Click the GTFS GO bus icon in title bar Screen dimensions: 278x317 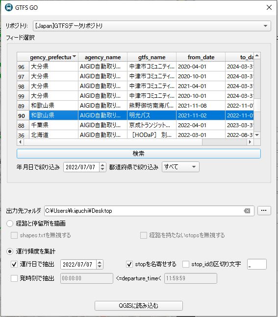9,7
